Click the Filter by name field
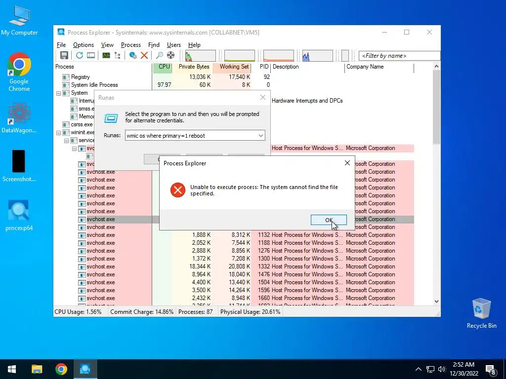 399,56
